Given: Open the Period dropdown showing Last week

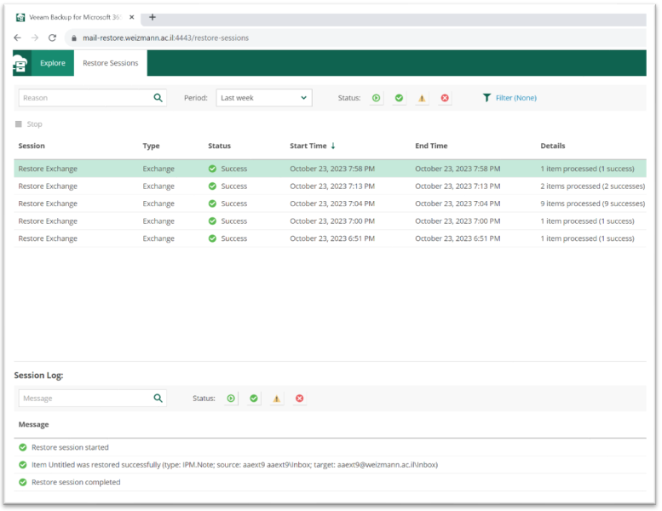Looking at the screenshot, I should coord(264,98).
